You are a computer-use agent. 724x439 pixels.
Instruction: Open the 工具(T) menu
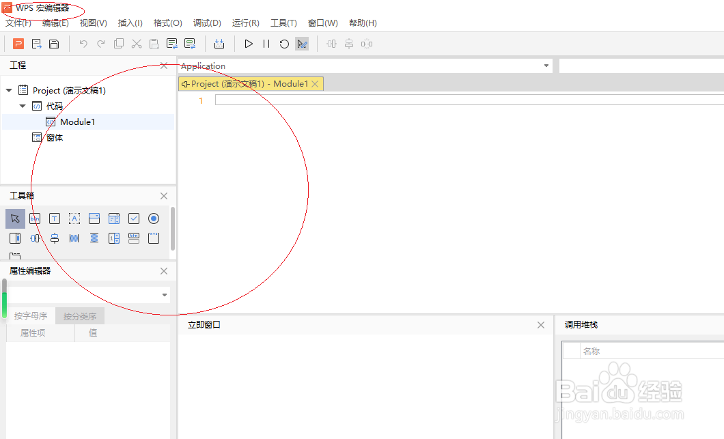283,23
